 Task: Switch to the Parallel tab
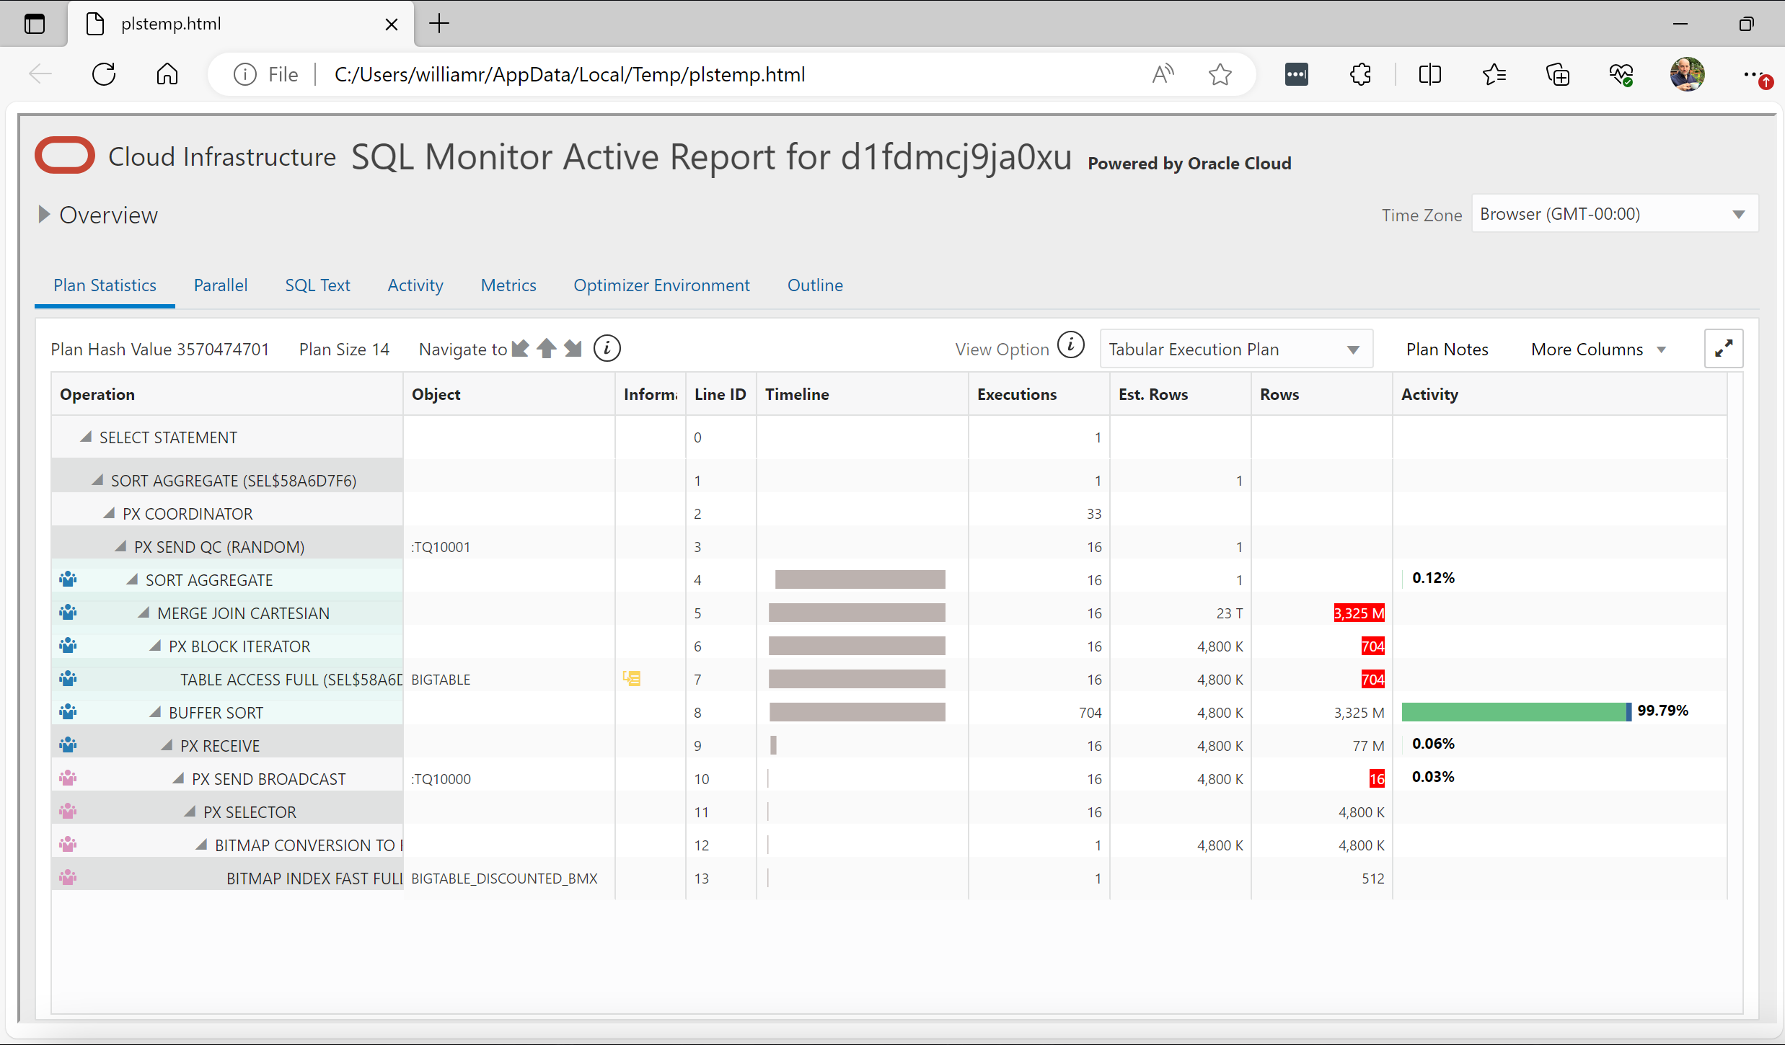click(221, 285)
